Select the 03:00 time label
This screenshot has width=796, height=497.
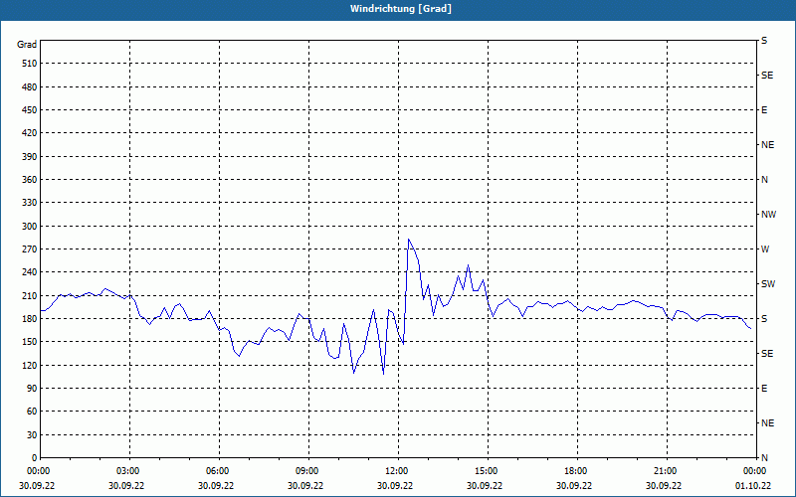[x=130, y=471]
